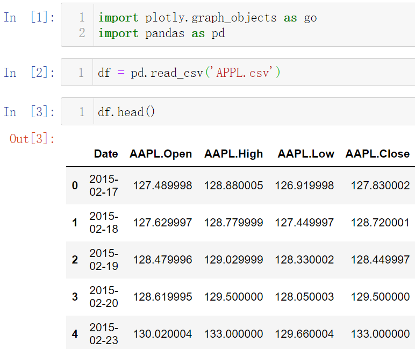This screenshot has width=415, height=349.
Task: Click row index 3 in dataframe
Action: [75, 297]
